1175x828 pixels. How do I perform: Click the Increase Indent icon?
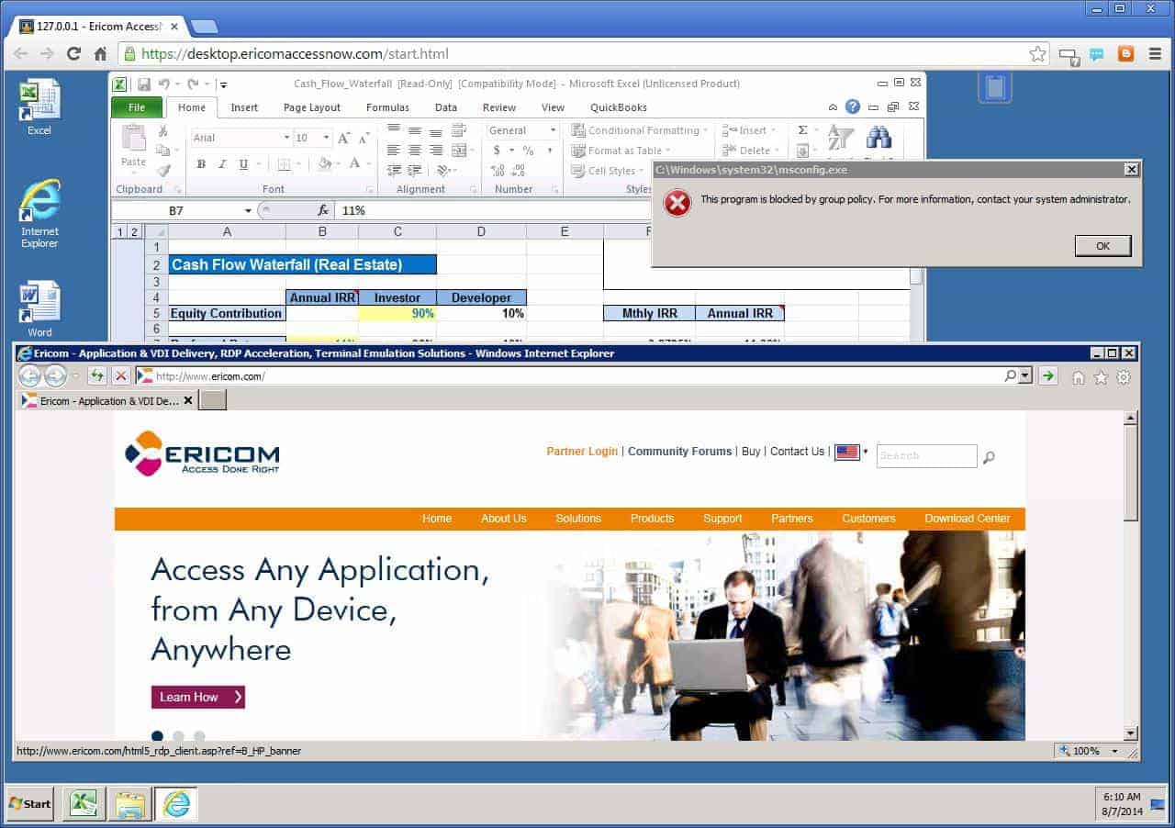click(415, 171)
